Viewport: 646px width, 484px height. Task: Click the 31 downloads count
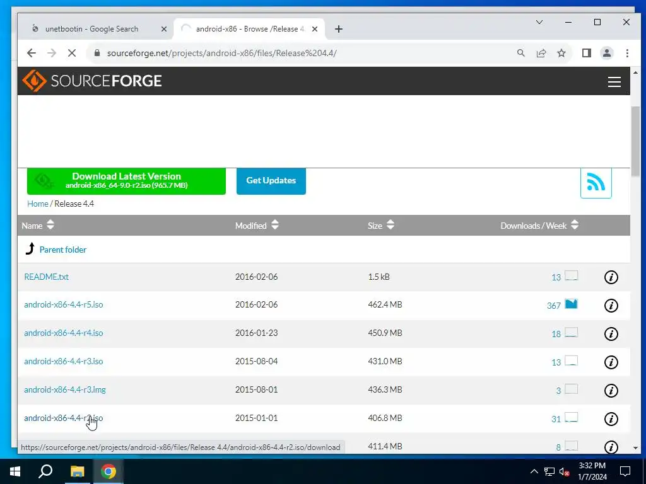coord(556,419)
